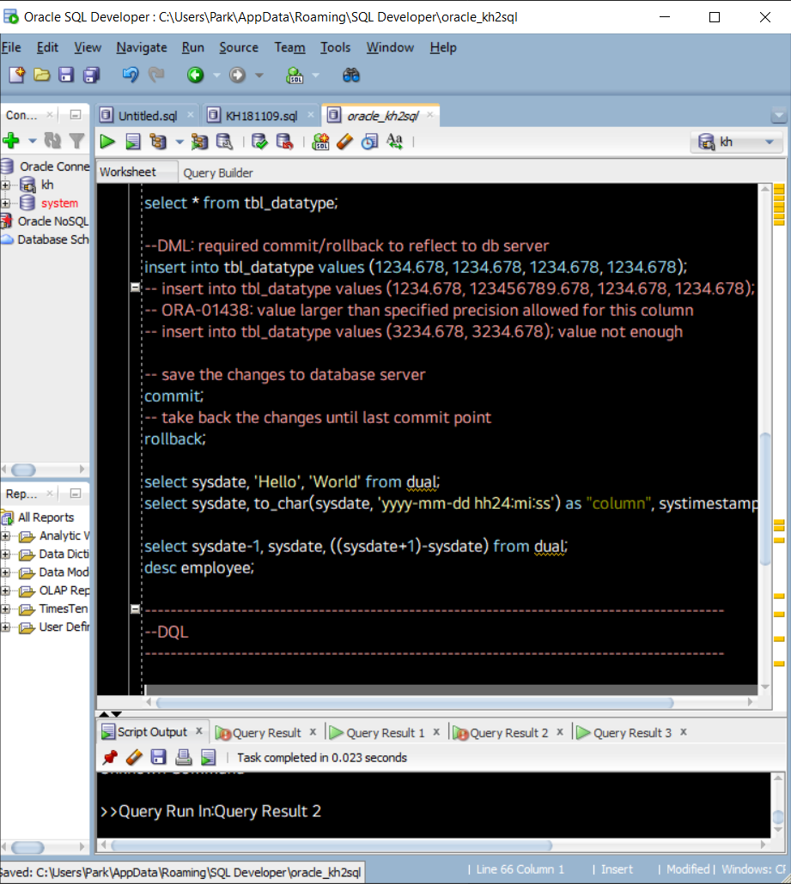
Task: Click the New Connection green plus icon
Action: click(x=11, y=141)
